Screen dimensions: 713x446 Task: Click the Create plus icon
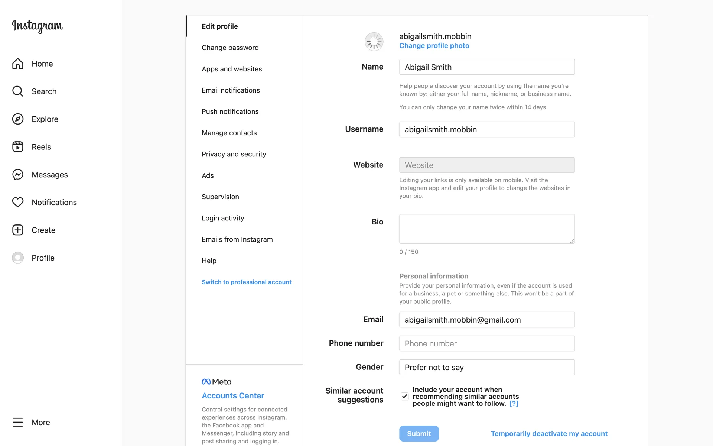(x=18, y=230)
